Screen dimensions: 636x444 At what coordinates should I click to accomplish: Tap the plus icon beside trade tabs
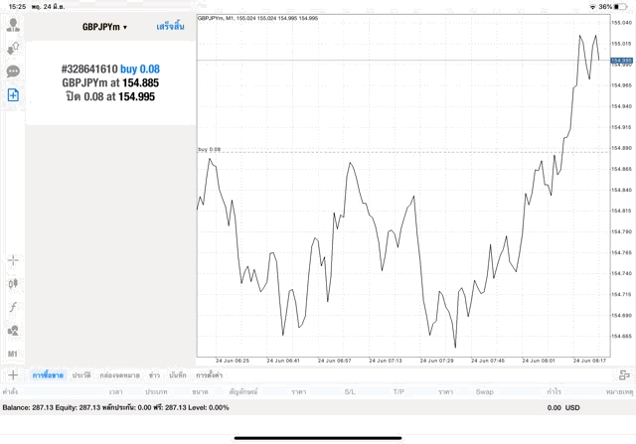pos(13,375)
